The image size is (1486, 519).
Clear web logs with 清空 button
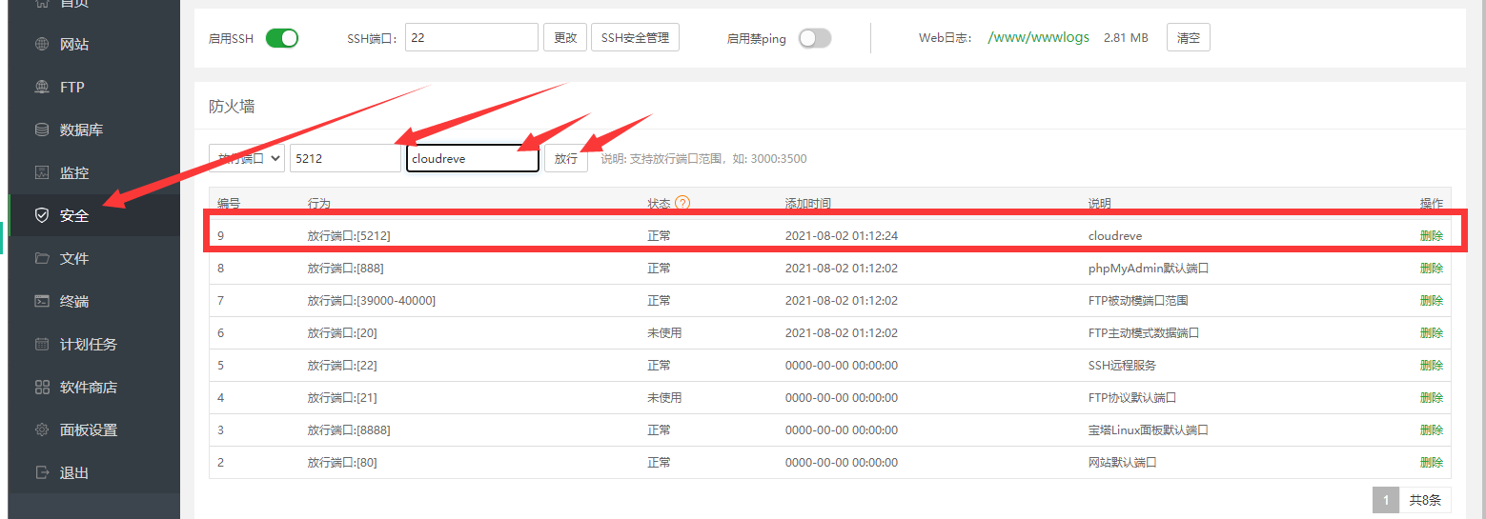click(x=1188, y=38)
